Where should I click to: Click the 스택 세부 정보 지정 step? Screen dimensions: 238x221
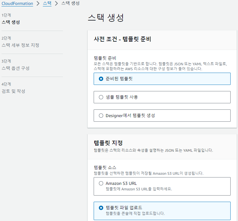[x=20, y=45]
